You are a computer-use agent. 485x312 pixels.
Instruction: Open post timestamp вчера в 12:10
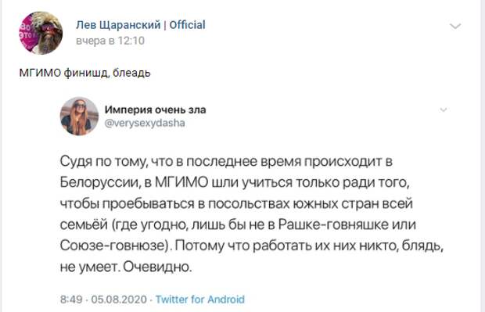(x=110, y=41)
